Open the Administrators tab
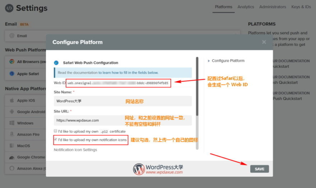The image size is (316, 188). point(273,7)
